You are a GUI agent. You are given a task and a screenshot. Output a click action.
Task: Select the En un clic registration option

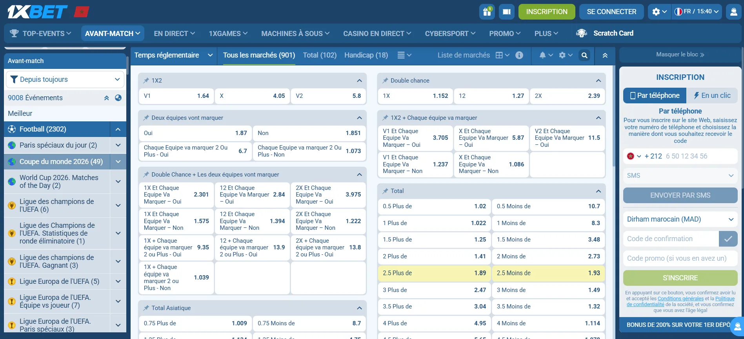pos(712,96)
